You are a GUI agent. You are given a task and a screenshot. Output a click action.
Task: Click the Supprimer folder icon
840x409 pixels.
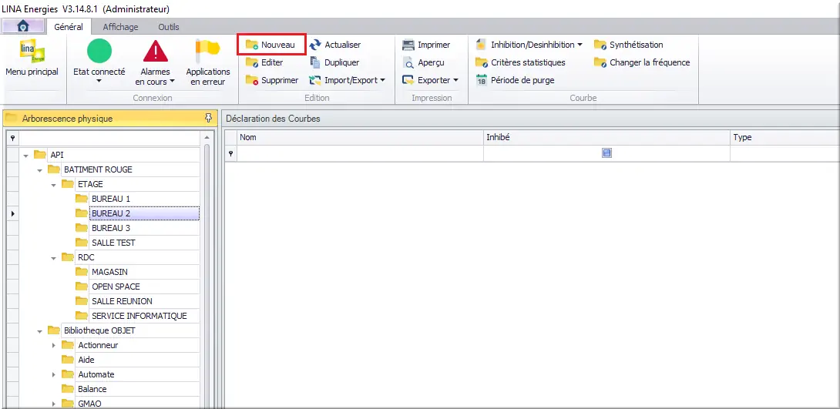[252, 80]
